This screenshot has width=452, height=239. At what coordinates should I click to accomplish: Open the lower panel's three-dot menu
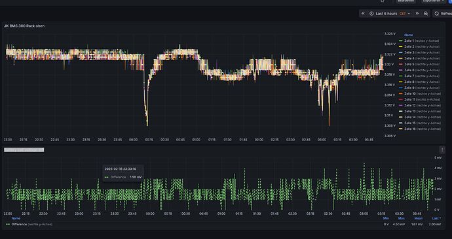(x=442, y=150)
